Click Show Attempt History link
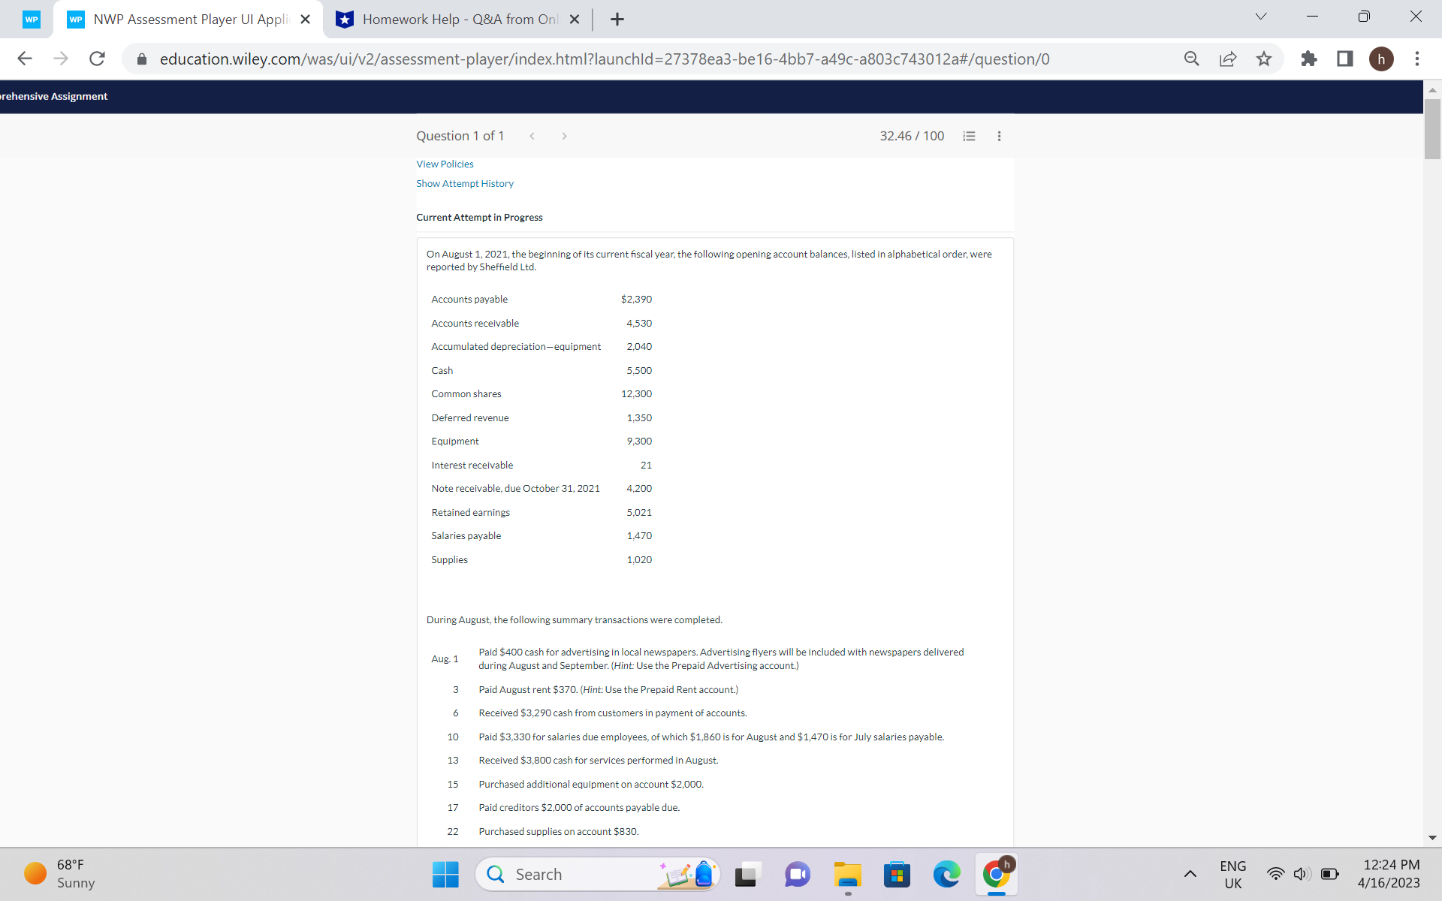1442x901 pixels. point(465,183)
